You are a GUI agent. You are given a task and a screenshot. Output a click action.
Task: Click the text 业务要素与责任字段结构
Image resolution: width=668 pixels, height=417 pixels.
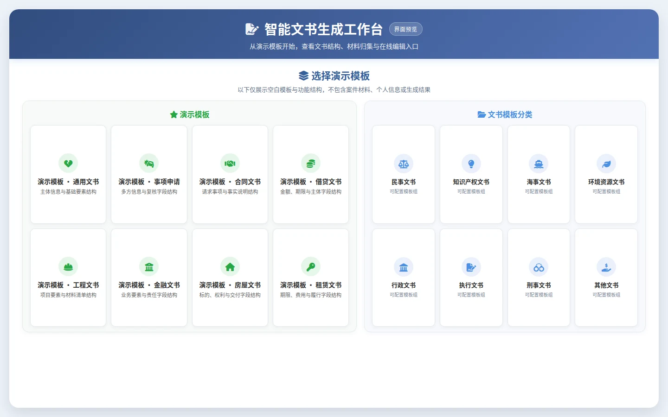pyautogui.click(x=149, y=295)
